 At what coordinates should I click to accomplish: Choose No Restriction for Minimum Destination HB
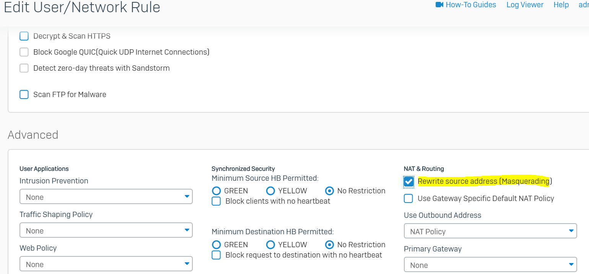tap(329, 245)
